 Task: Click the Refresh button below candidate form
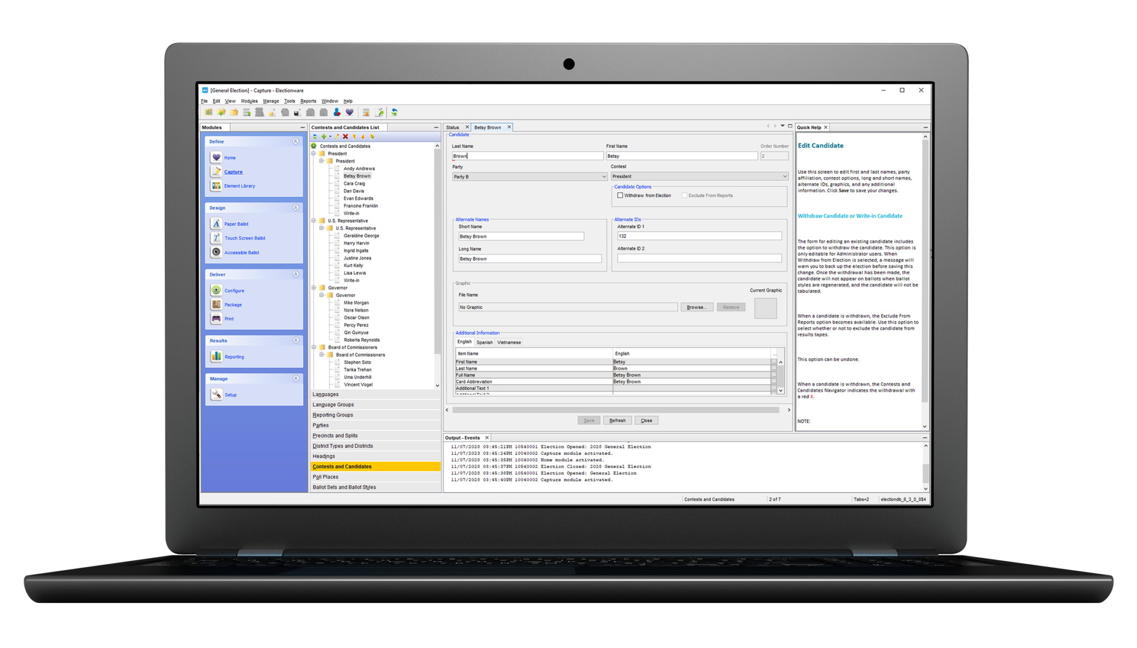(x=617, y=420)
